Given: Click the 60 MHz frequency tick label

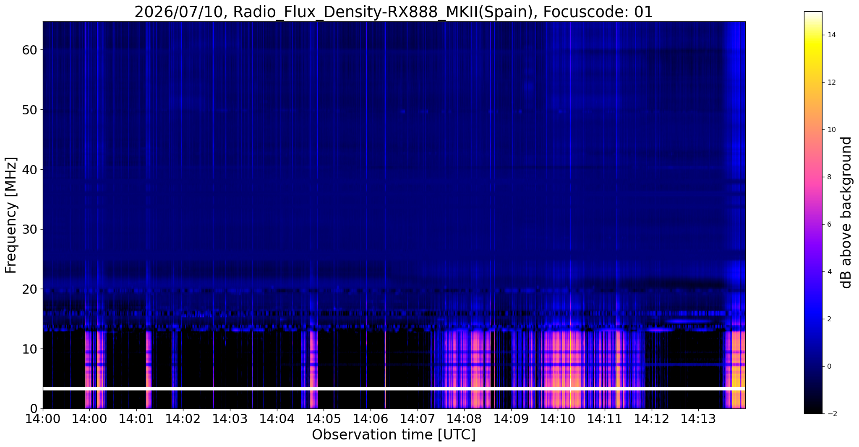Looking at the screenshot, I should 29,50.
